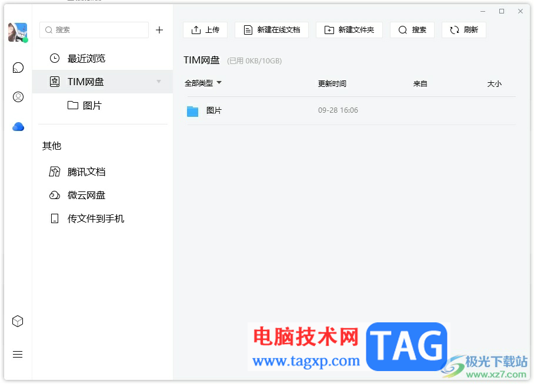Click the plus icon beside search

[159, 30]
